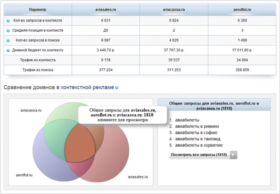Click help icon beside "Средняя позиция в контексте"

pos(8,31)
